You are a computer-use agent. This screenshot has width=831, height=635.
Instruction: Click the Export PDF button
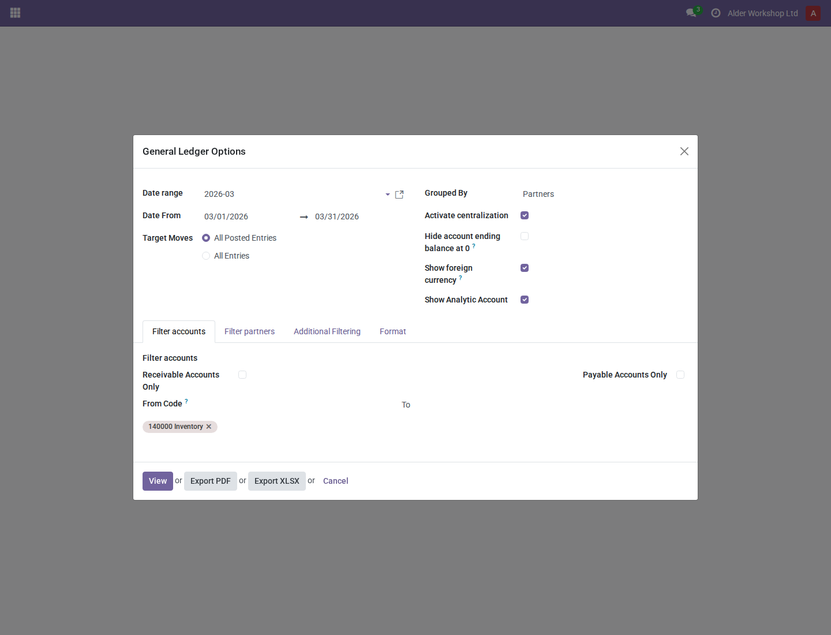[x=211, y=481]
